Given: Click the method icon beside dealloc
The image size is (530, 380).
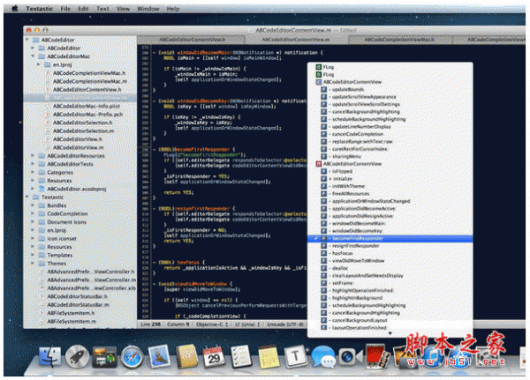Looking at the screenshot, I should pyautogui.click(x=324, y=268).
